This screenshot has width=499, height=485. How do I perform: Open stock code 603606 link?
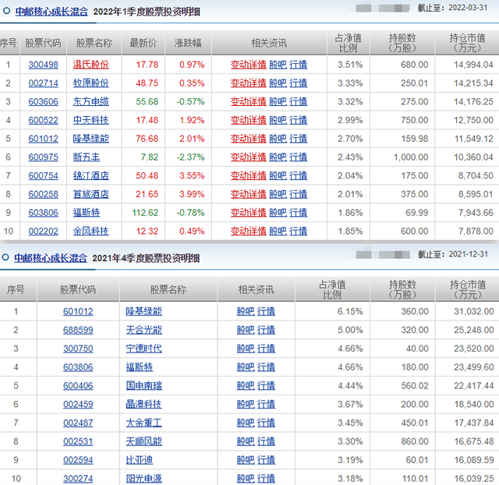(x=44, y=101)
